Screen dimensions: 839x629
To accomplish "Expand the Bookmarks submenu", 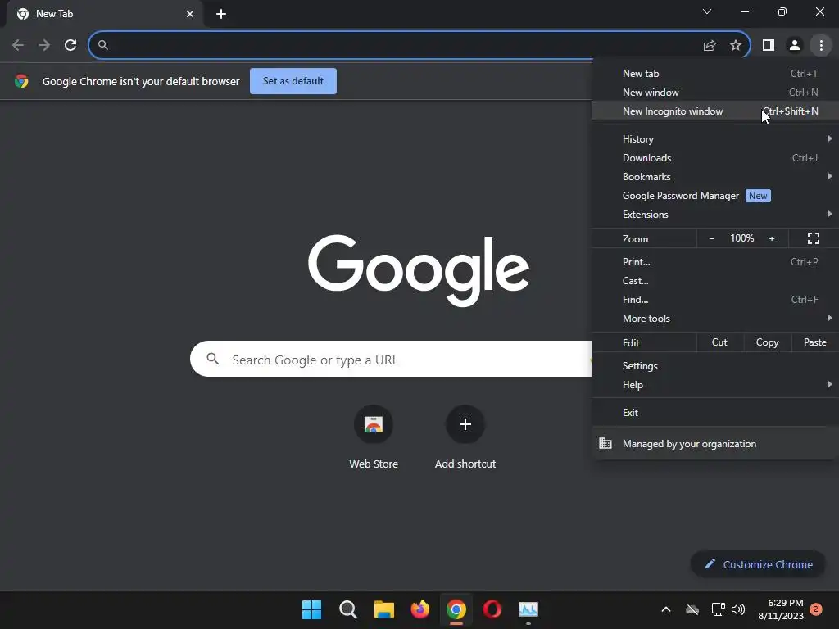I will coord(714,177).
